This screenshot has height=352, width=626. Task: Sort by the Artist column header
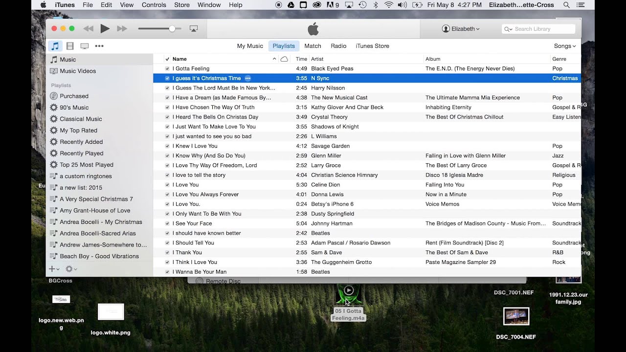[317, 59]
